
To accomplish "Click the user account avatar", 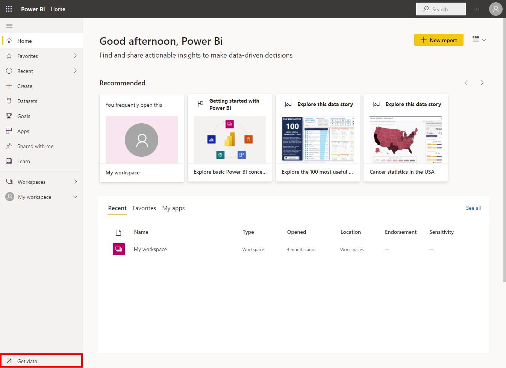I will pos(495,9).
